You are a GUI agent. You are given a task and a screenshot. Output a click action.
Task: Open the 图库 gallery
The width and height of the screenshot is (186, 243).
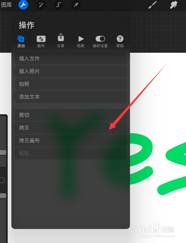(x=6, y=5)
